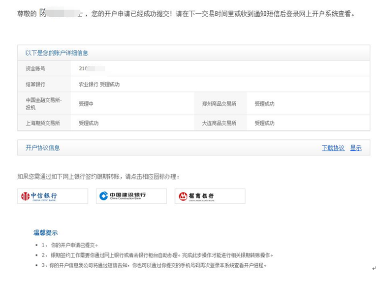Click 受理成功 status beside 上海期货交易所
378x282 pixels.
89,123
